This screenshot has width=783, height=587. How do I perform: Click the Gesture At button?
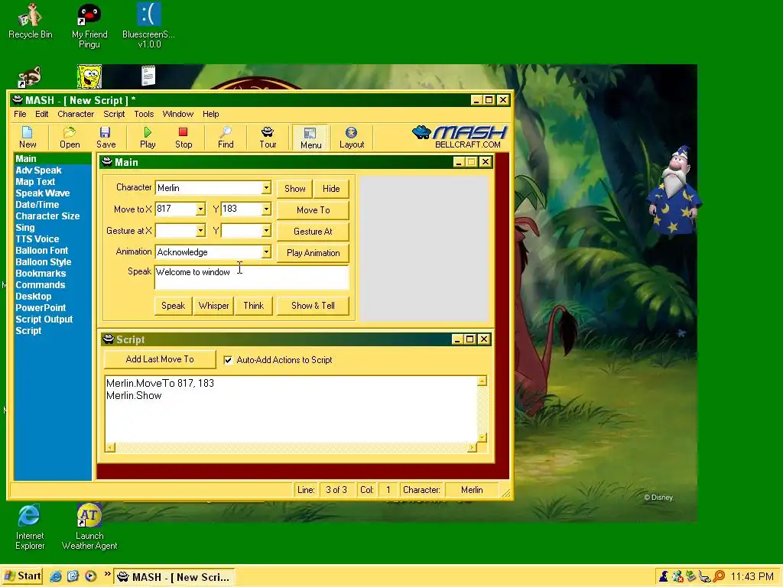(x=313, y=232)
